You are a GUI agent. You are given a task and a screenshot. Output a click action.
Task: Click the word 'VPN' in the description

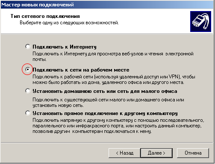point(174,77)
